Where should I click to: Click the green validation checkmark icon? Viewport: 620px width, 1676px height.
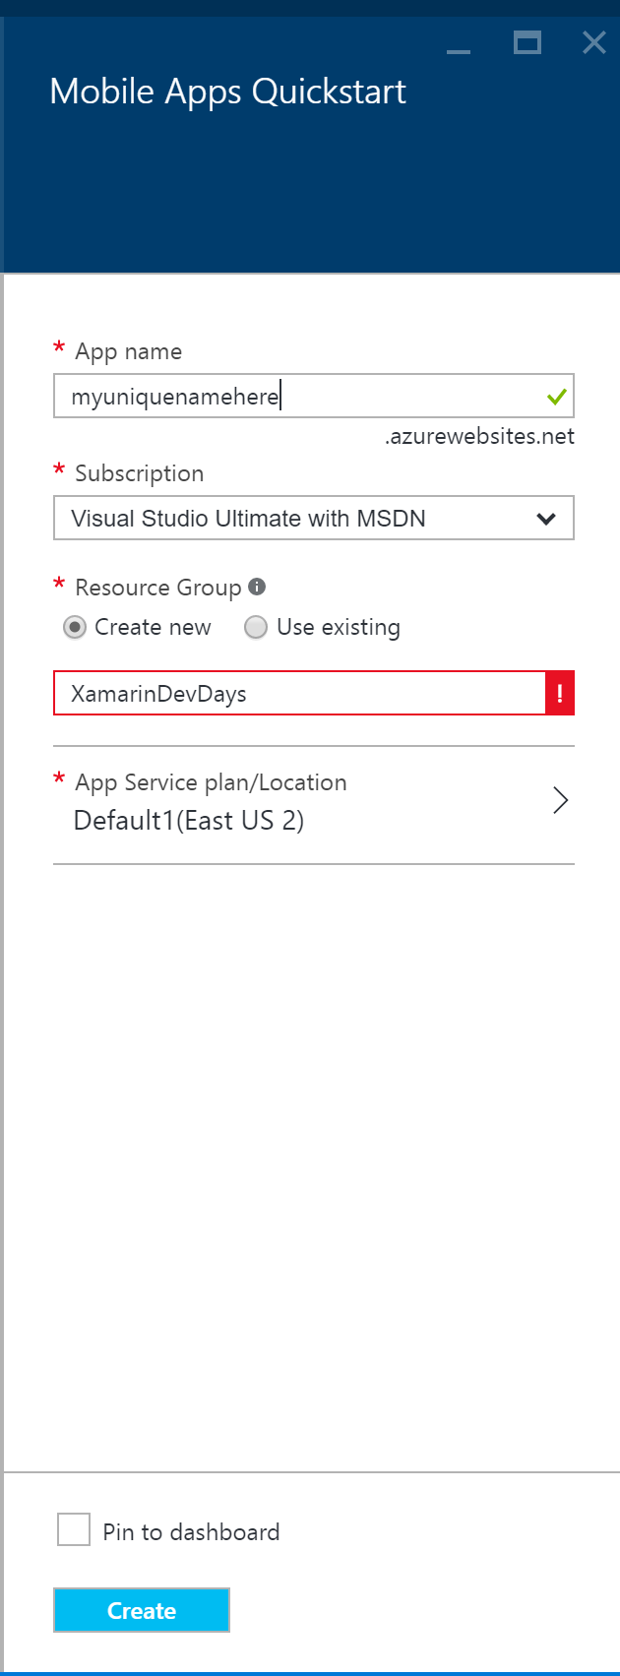556,397
